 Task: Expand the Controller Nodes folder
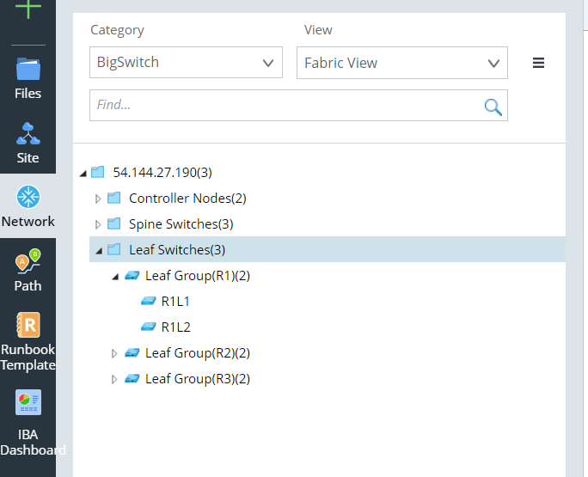point(98,199)
